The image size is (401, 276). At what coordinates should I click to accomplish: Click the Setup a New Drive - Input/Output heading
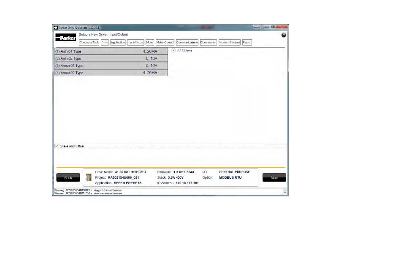[x=103, y=35]
